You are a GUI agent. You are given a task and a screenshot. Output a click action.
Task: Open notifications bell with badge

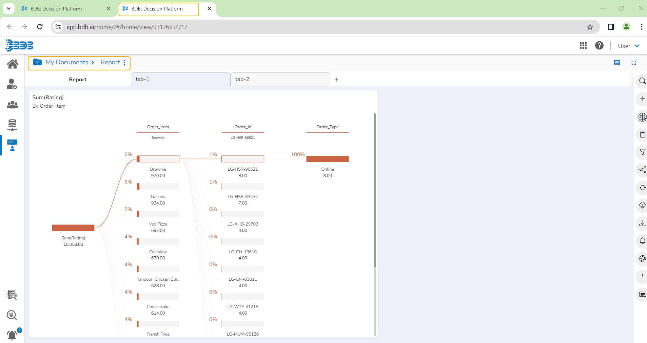click(13, 335)
